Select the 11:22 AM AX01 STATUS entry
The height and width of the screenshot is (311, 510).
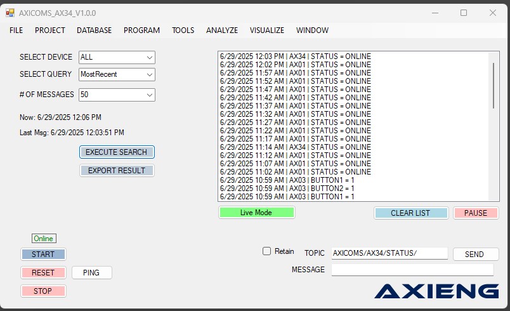pyautogui.click(x=354, y=131)
